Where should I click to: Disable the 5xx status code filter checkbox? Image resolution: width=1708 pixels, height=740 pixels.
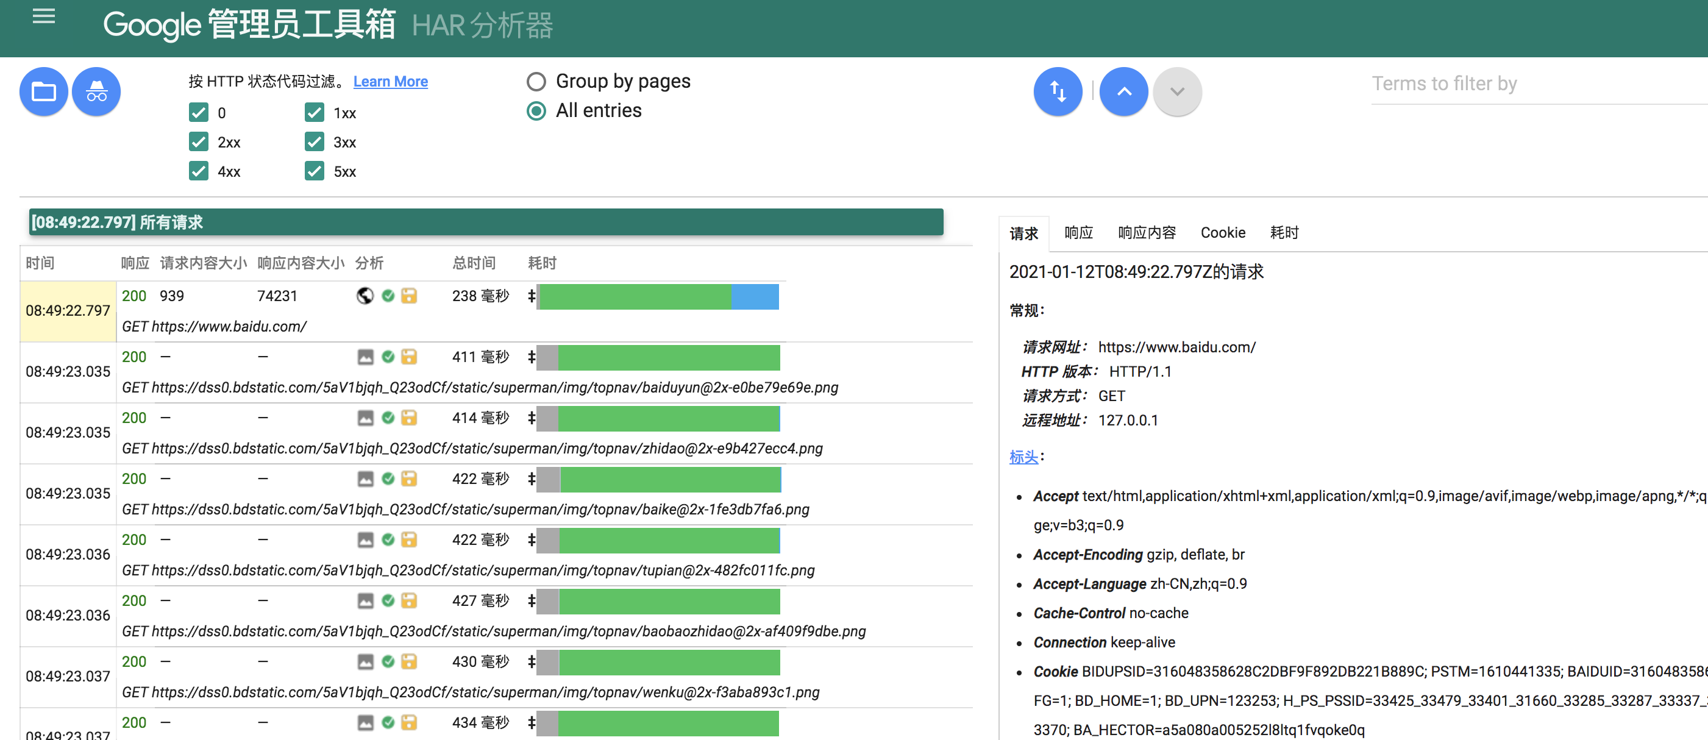point(315,171)
